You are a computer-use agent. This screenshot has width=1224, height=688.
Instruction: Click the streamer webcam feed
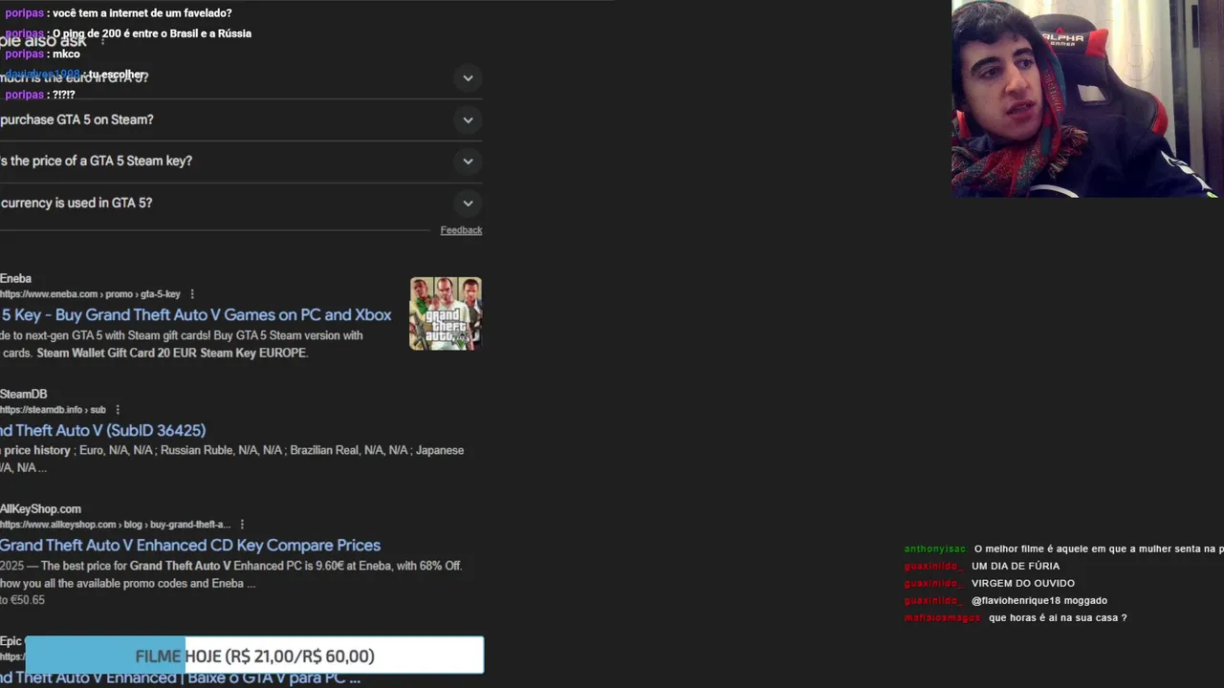(x=1087, y=98)
